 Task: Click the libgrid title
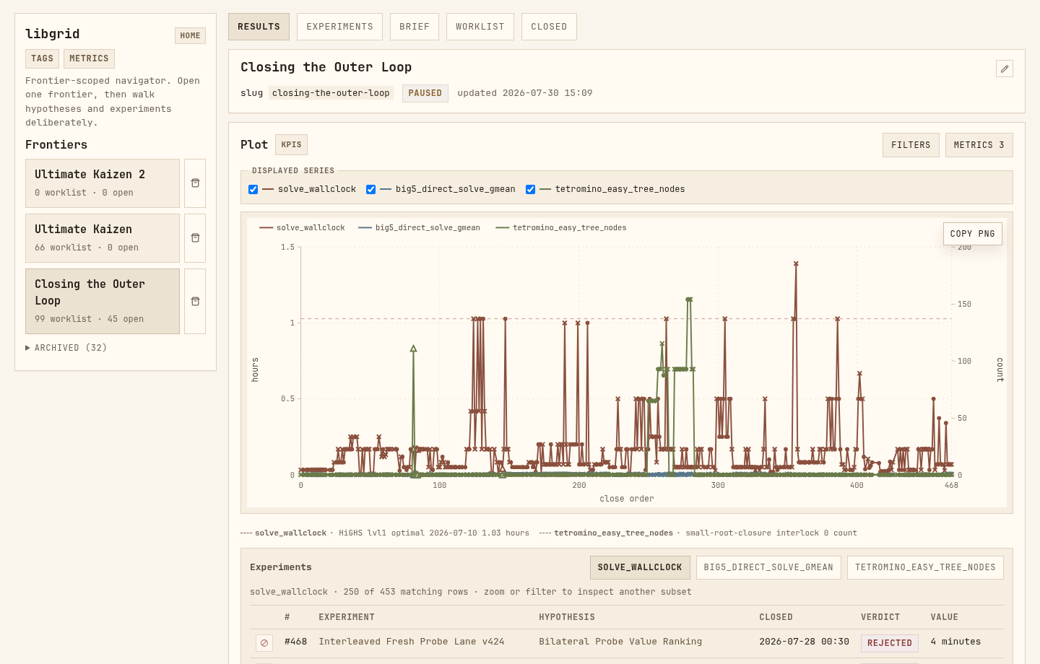click(x=53, y=34)
